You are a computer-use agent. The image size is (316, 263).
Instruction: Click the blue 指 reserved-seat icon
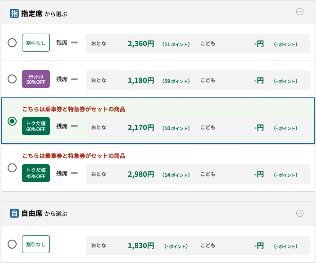pyautogui.click(x=14, y=13)
